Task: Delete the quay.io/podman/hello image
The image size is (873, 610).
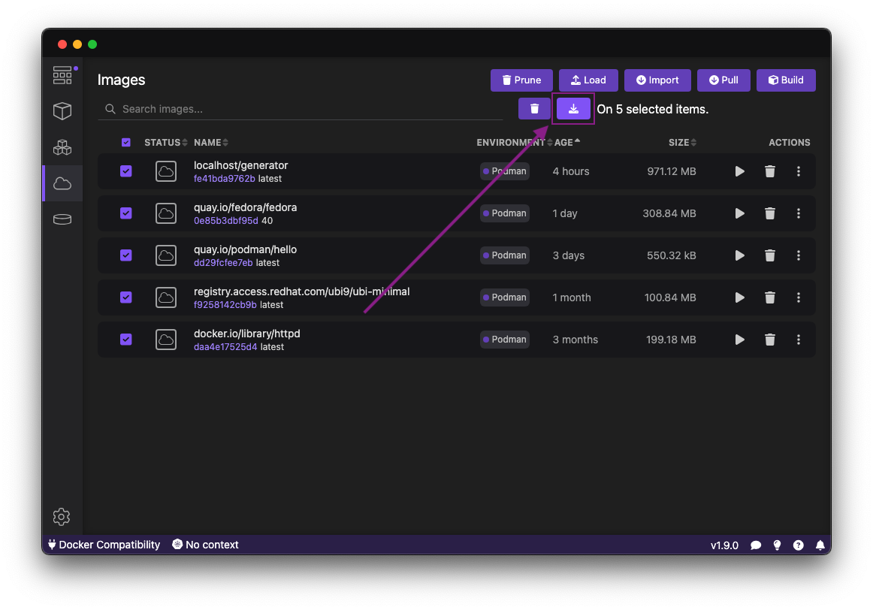Action: 770,255
